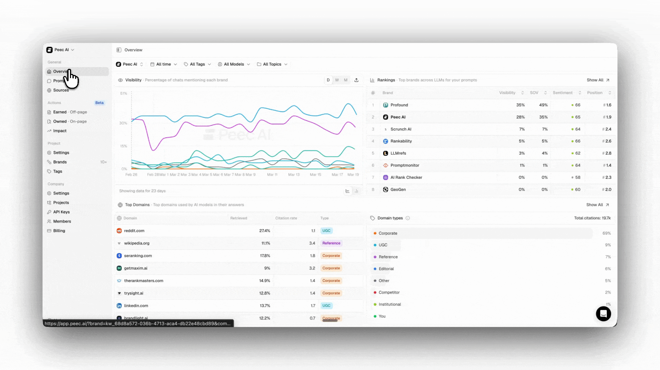Click the "49%" SOV value for Profound

pos(543,105)
